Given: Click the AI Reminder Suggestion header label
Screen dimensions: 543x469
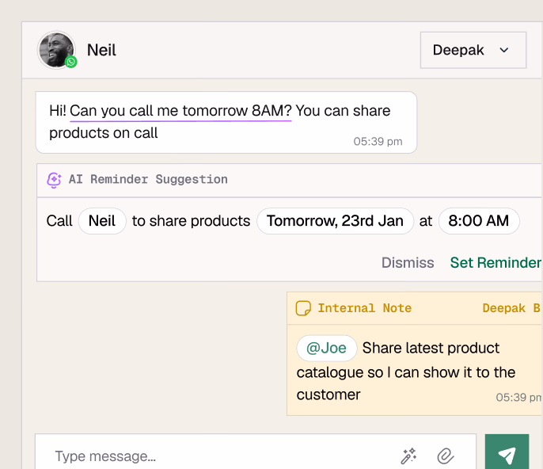Looking at the screenshot, I should (x=148, y=180).
